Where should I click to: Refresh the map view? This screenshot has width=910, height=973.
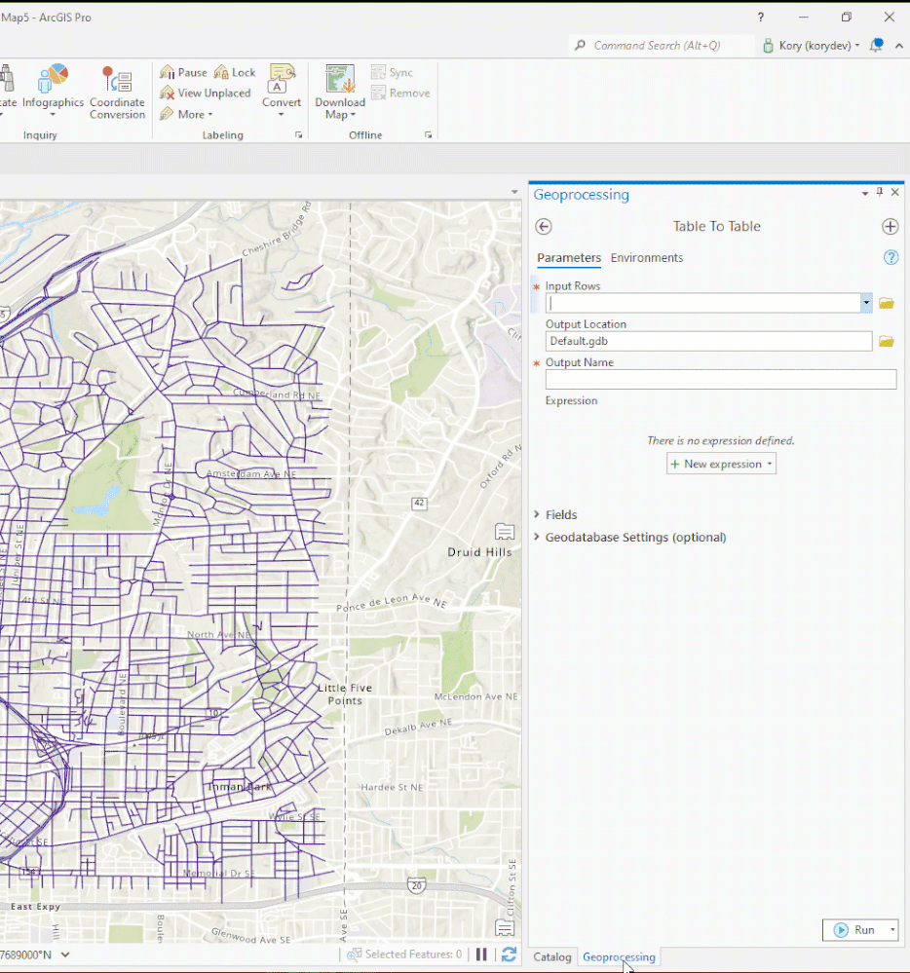(509, 954)
